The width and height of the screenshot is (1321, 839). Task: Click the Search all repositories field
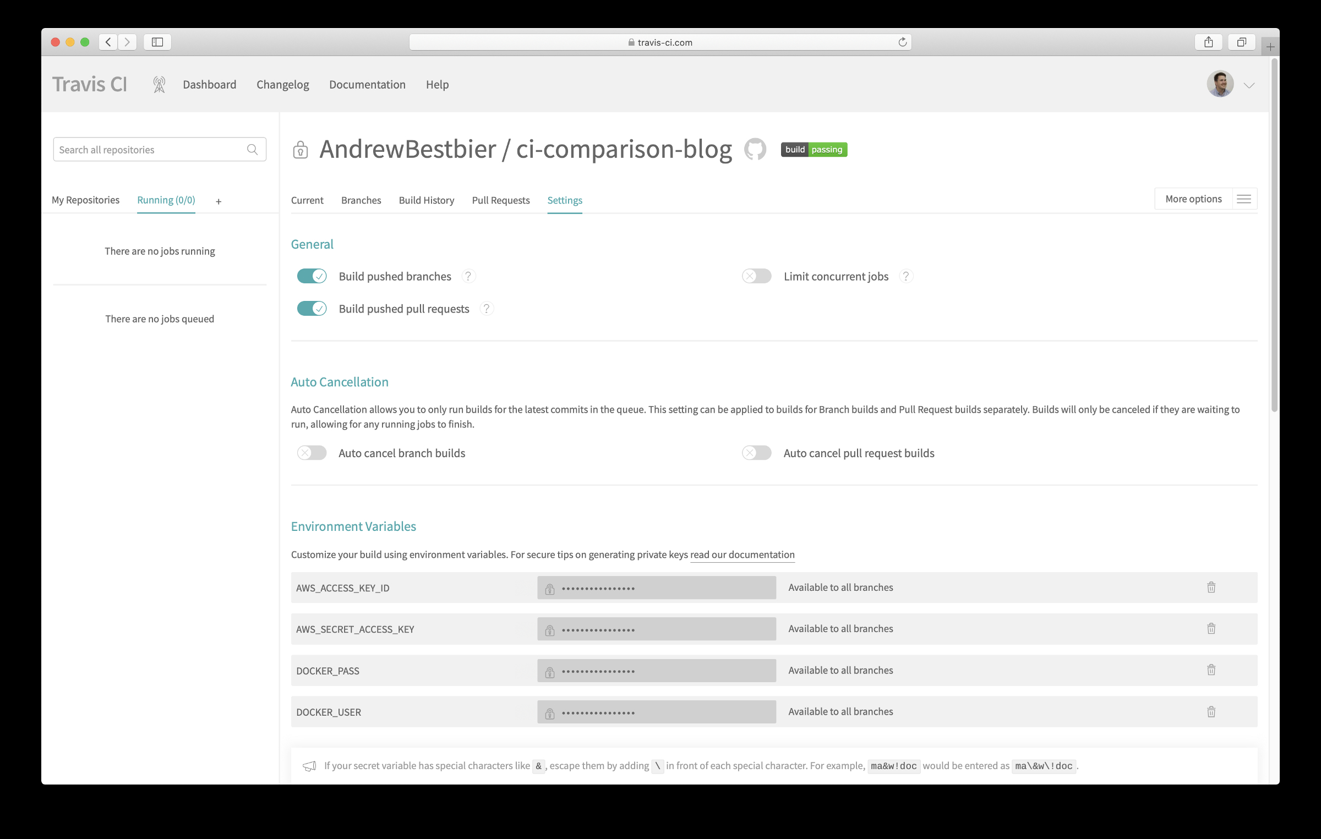[149, 150]
